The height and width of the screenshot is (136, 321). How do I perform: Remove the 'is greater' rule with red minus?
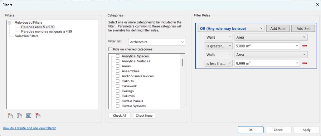[305, 46]
